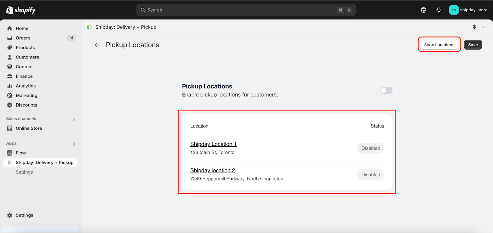Viewport: 493px width, 233px height.
Task: Click Shipday app logo in header
Action: pos(89,27)
